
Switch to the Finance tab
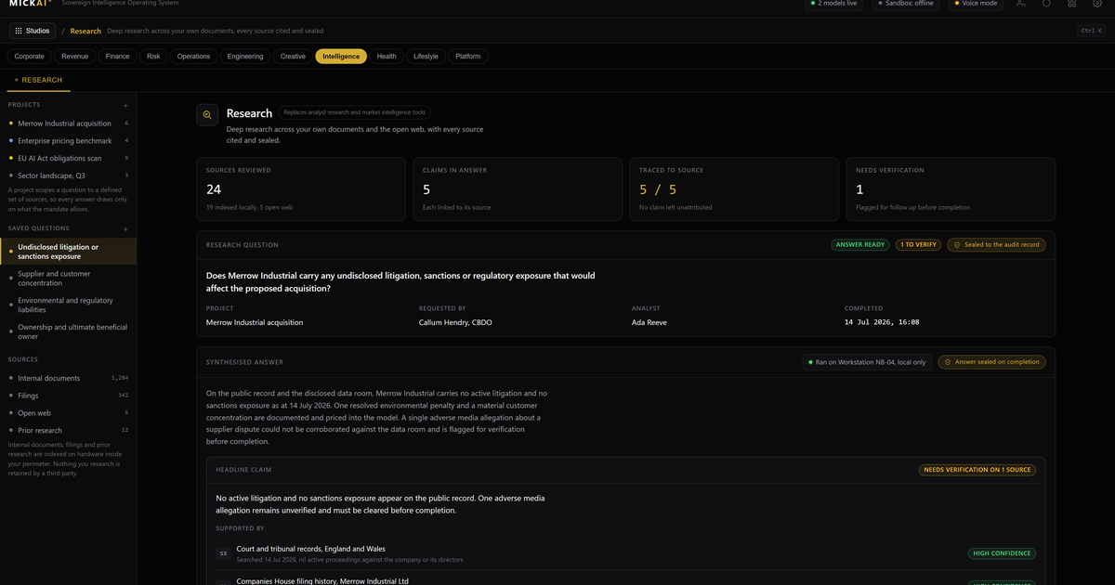point(118,57)
